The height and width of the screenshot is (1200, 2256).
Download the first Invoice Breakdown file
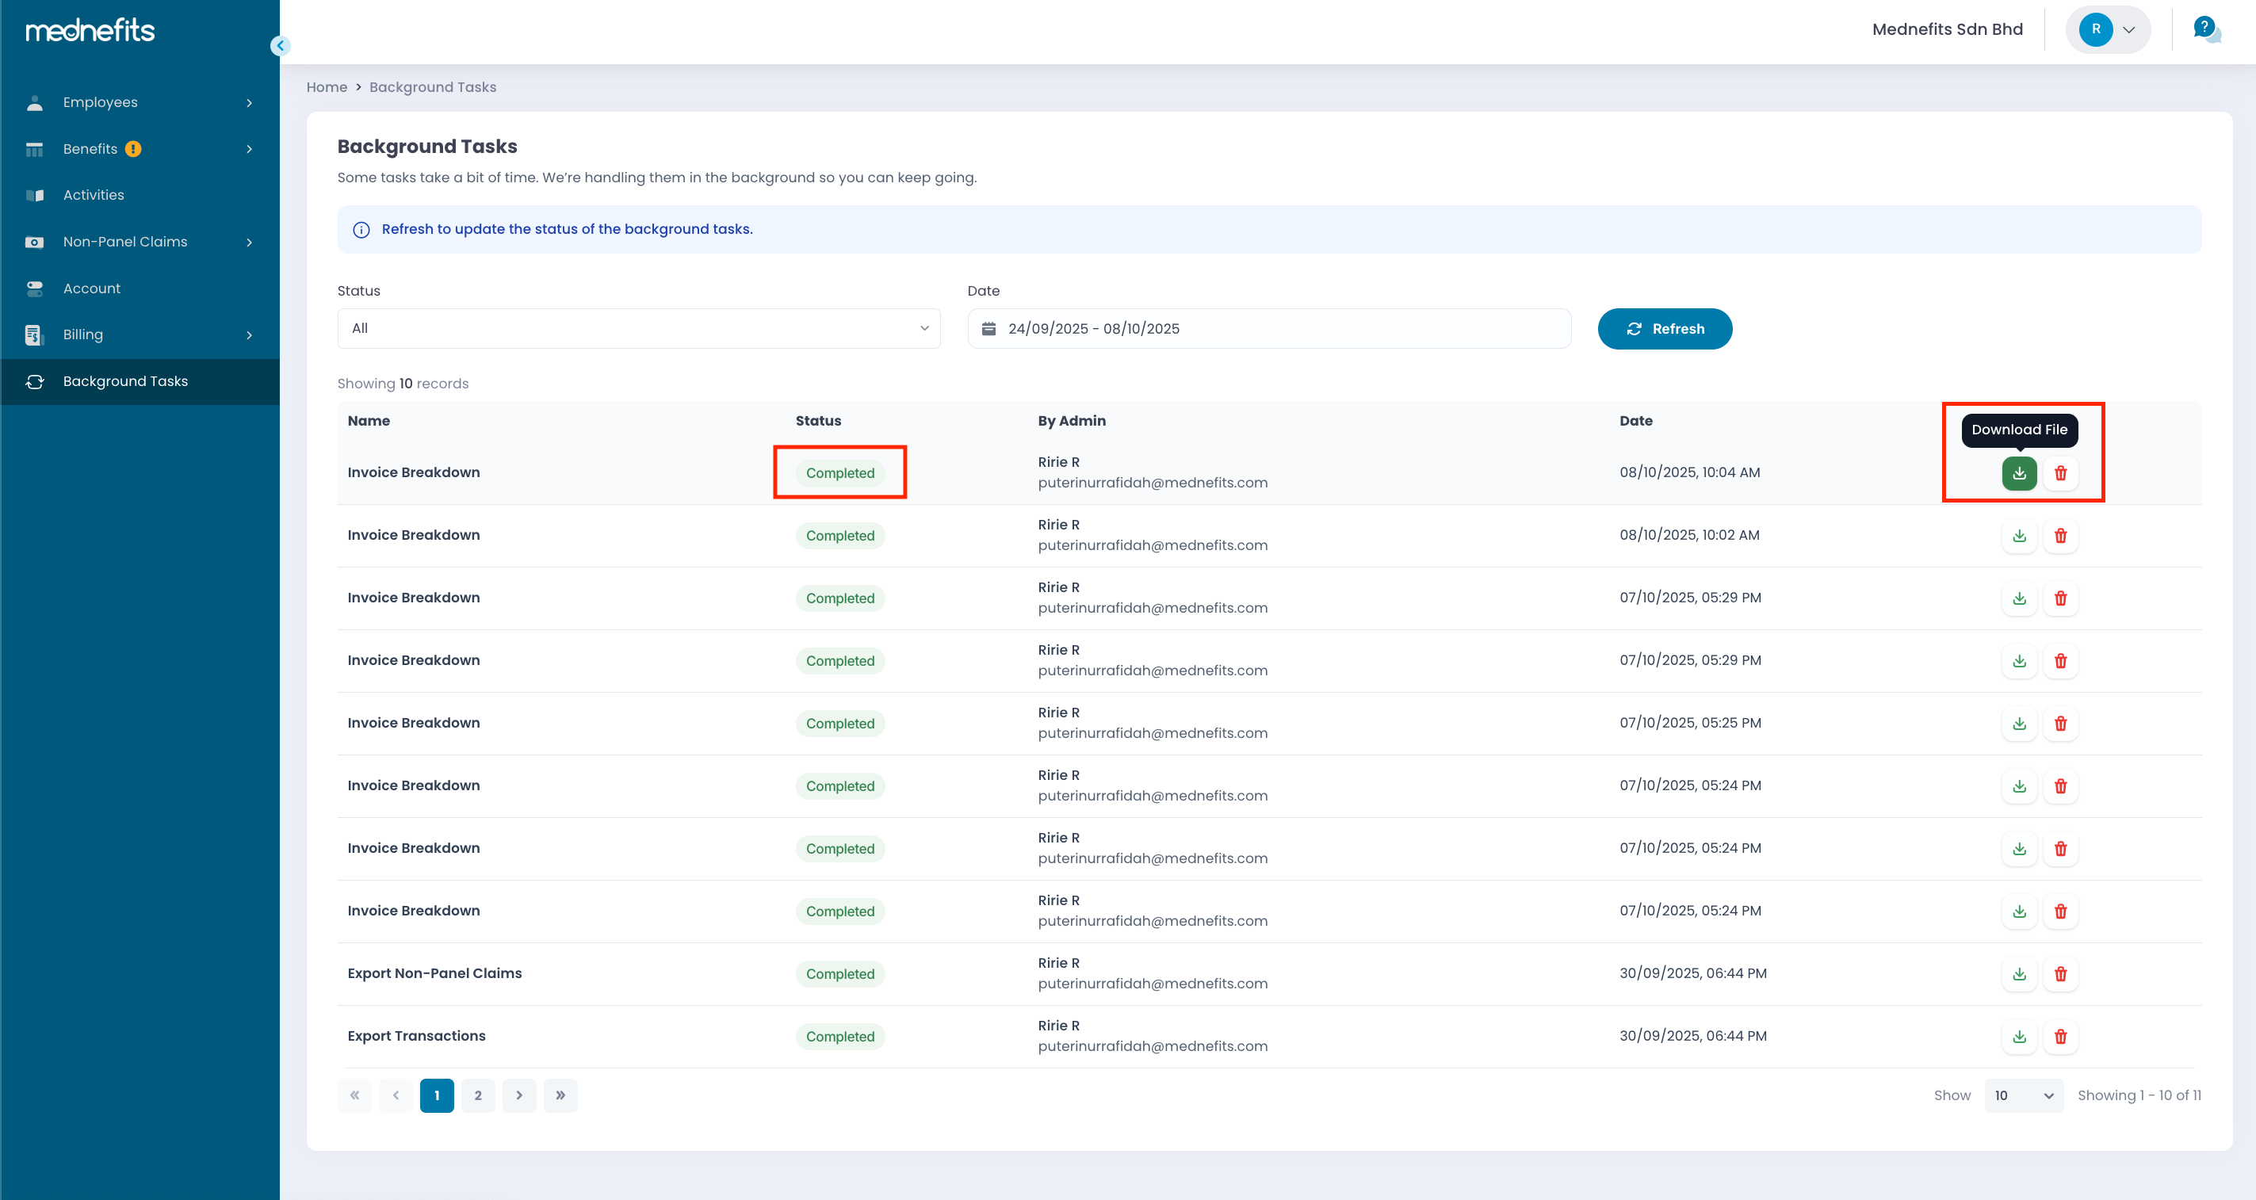coord(2019,473)
